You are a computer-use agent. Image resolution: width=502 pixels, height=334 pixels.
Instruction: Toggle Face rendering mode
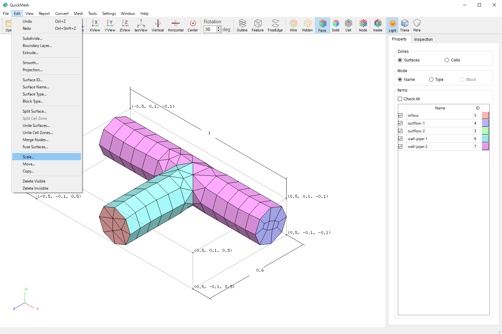(322, 26)
